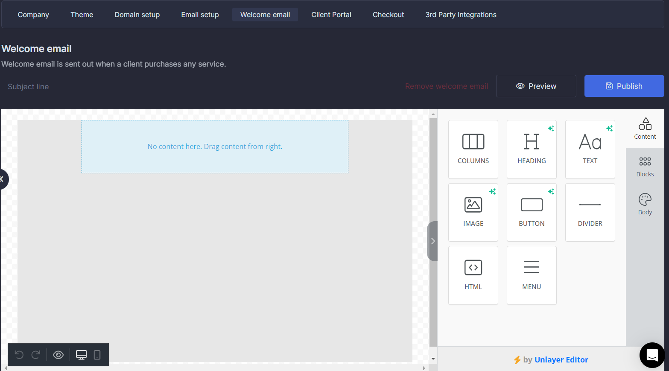Collapse the content panel using the chevron
This screenshot has width=669, height=371.
point(432,241)
